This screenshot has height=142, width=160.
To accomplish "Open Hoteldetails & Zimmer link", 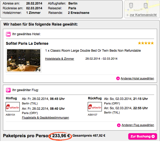I will 59,59.
